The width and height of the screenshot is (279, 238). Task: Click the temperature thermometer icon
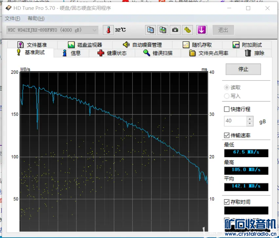click(107, 30)
